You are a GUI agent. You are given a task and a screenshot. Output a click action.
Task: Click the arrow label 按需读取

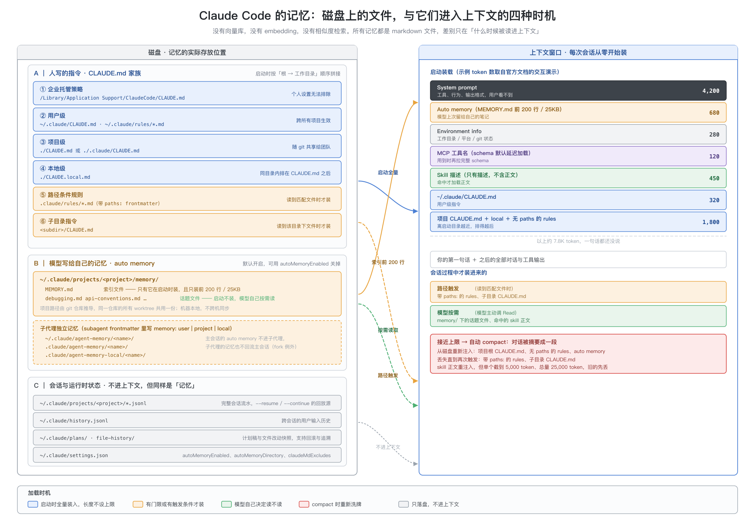coord(388,330)
